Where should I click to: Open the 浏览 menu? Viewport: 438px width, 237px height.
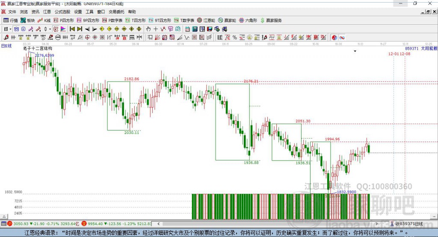pos(24,12)
